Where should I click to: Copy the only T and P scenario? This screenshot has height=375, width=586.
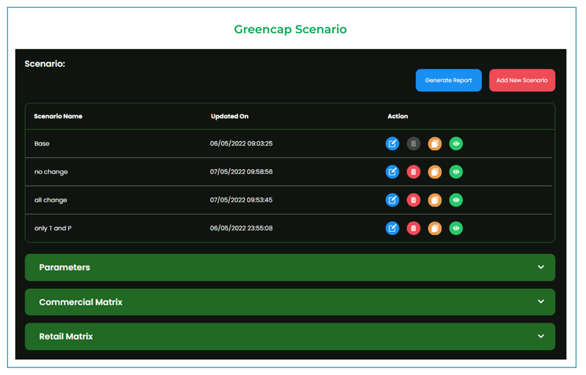tap(434, 228)
